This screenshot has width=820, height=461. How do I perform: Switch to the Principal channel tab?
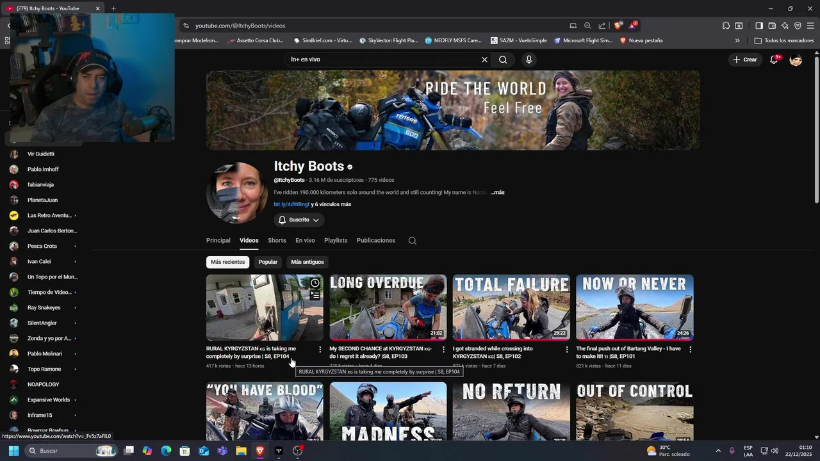coord(218,240)
